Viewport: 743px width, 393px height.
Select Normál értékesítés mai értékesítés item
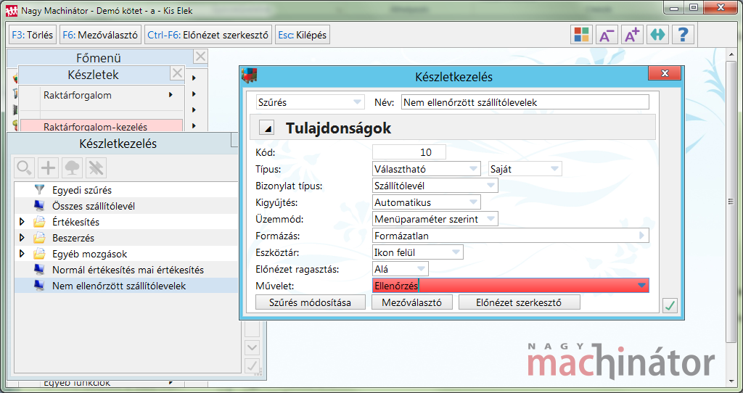126,270
